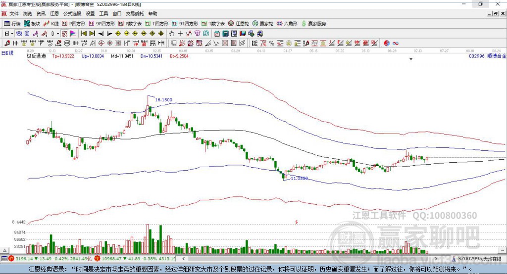Open the 帮助 menu
The height and width of the screenshot is (274, 507).
[x=152, y=13]
